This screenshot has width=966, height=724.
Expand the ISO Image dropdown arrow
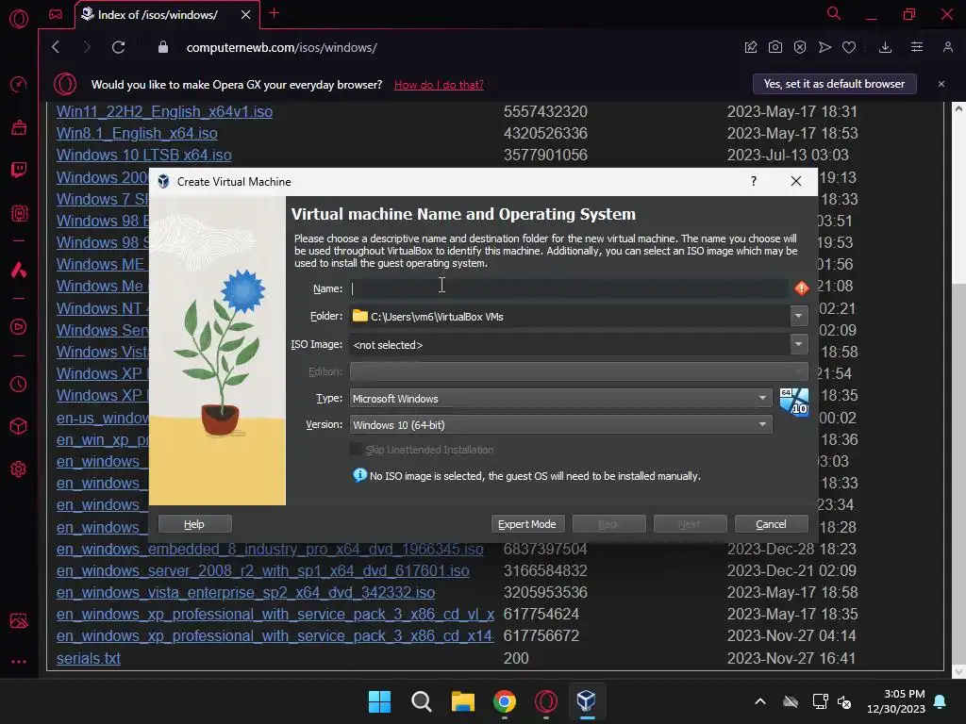(798, 344)
